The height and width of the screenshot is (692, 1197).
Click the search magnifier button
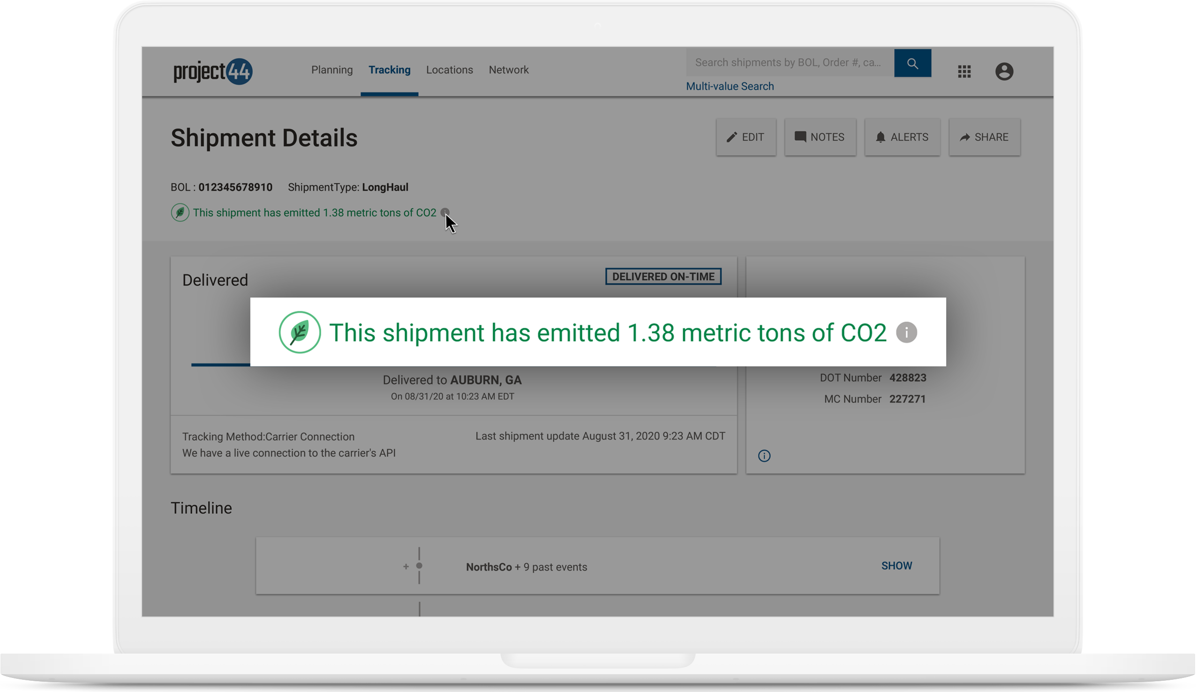[x=912, y=63]
